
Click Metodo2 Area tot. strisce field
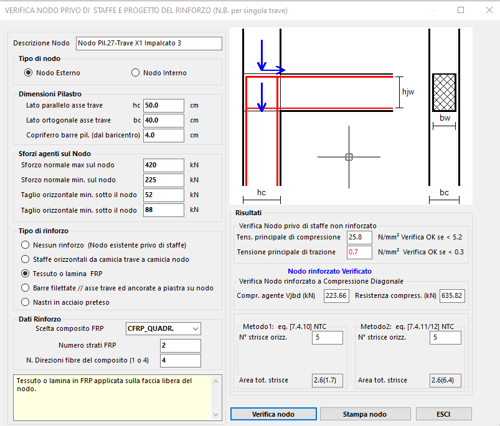click(445, 381)
